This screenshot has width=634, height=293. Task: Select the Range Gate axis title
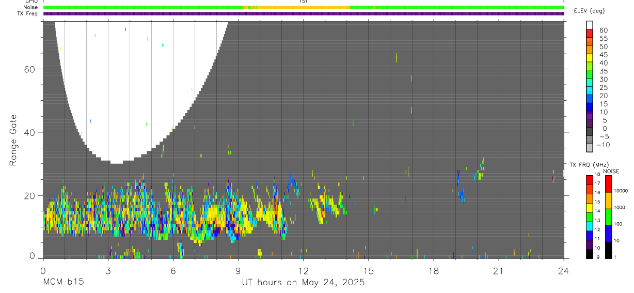point(13,140)
